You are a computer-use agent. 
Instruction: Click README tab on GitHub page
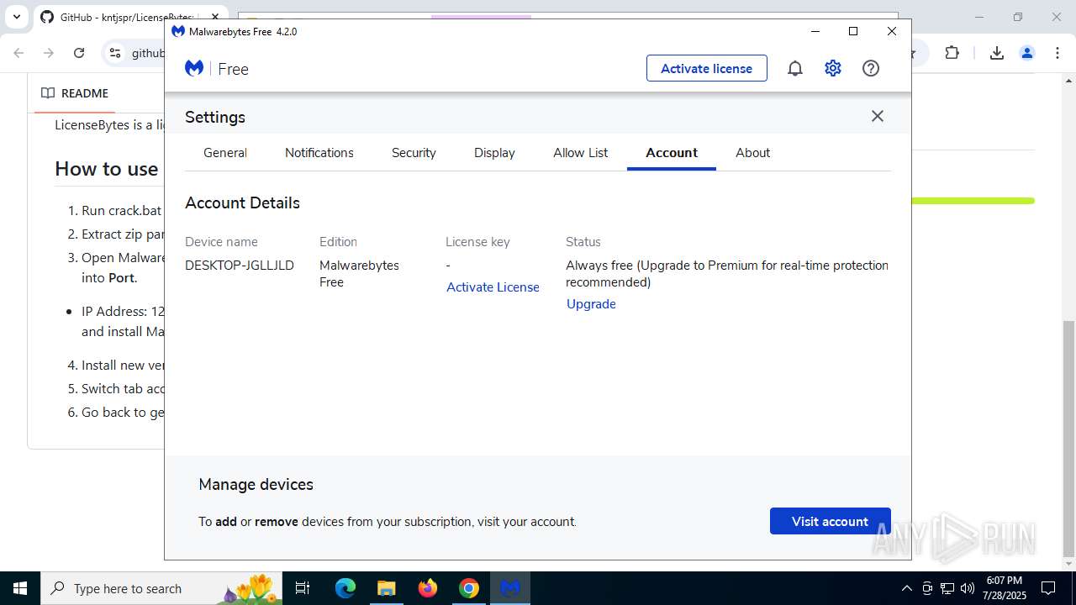[x=76, y=93]
